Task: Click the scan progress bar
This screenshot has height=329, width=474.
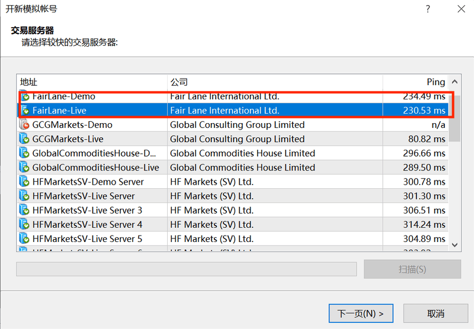Action: click(187, 269)
